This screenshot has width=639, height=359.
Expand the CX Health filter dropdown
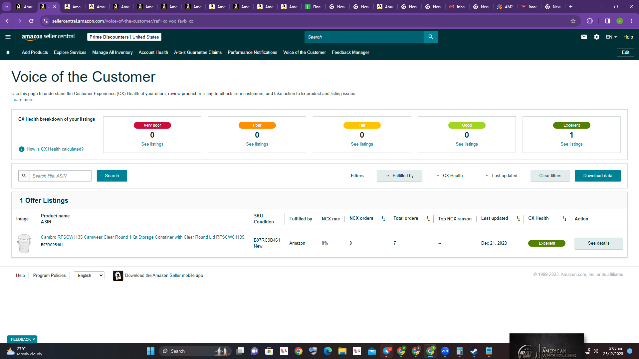(449, 176)
